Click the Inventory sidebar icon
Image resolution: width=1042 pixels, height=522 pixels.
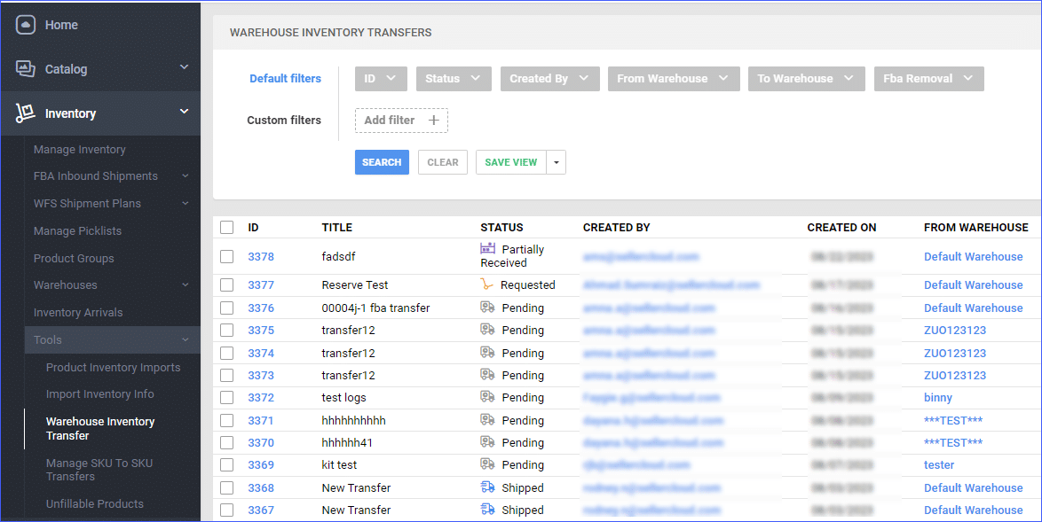26,113
